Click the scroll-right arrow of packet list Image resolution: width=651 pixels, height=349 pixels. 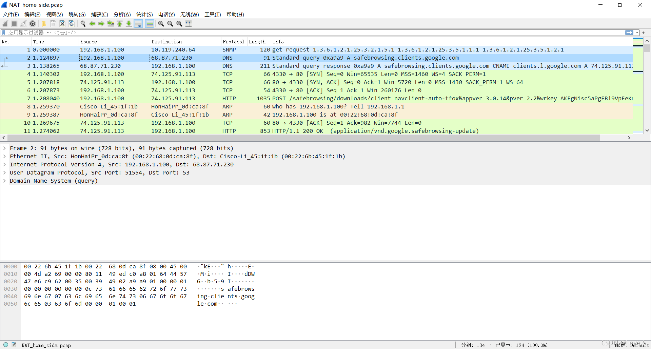tap(629, 138)
